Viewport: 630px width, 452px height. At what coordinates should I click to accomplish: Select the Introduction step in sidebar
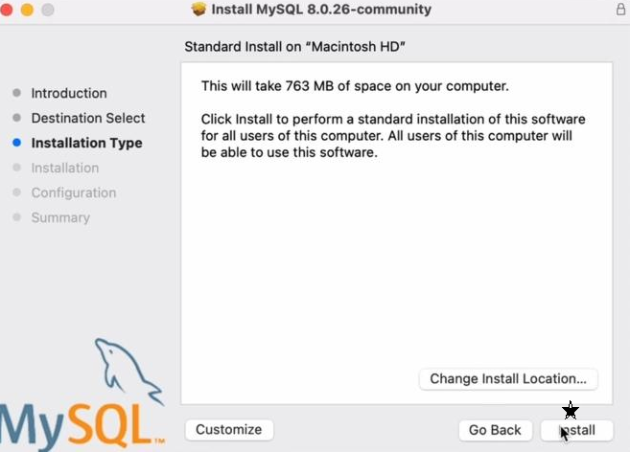(x=69, y=93)
